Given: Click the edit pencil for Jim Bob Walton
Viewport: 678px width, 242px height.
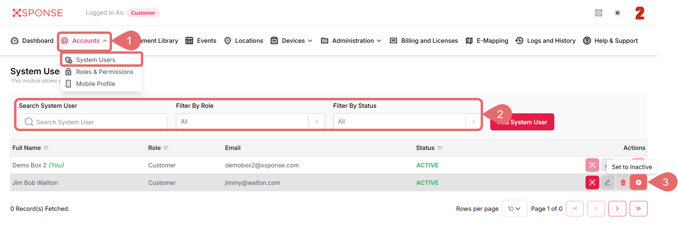Looking at the screenshot, I should tap(607, 182).
